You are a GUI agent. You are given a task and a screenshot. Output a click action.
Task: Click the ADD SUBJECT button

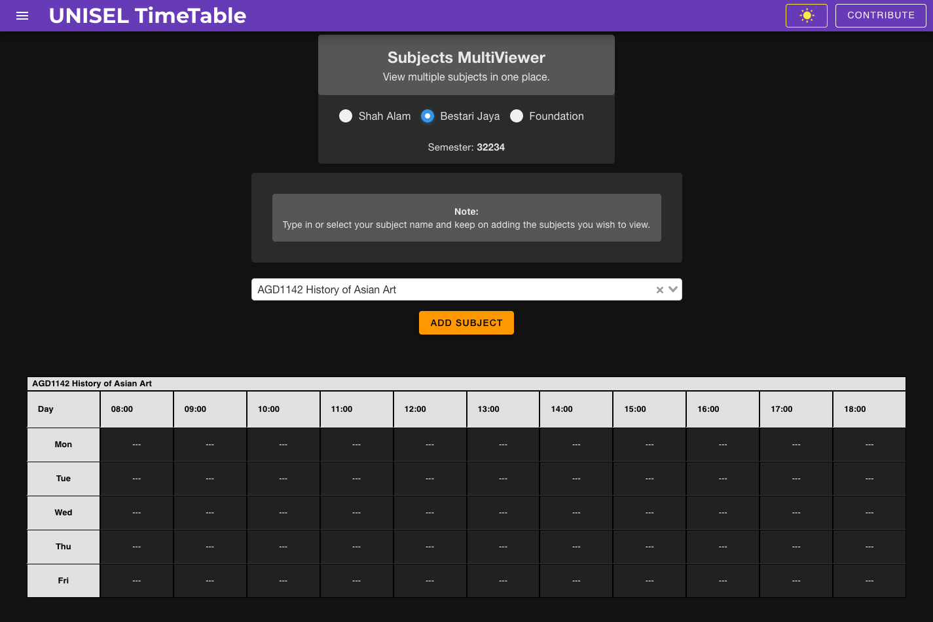466,323
